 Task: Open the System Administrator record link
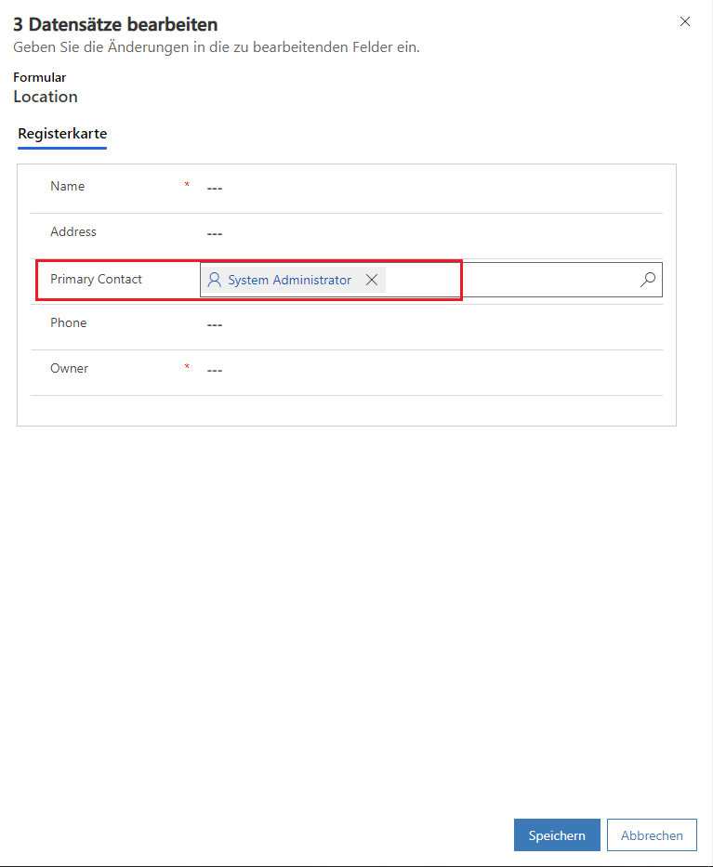pyautogui.click(x=289, y=280)
